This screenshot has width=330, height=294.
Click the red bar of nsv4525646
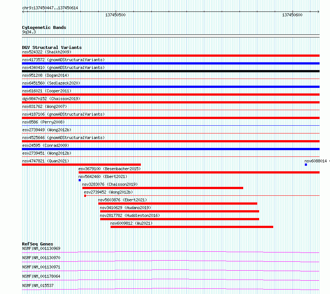(171, 141)
